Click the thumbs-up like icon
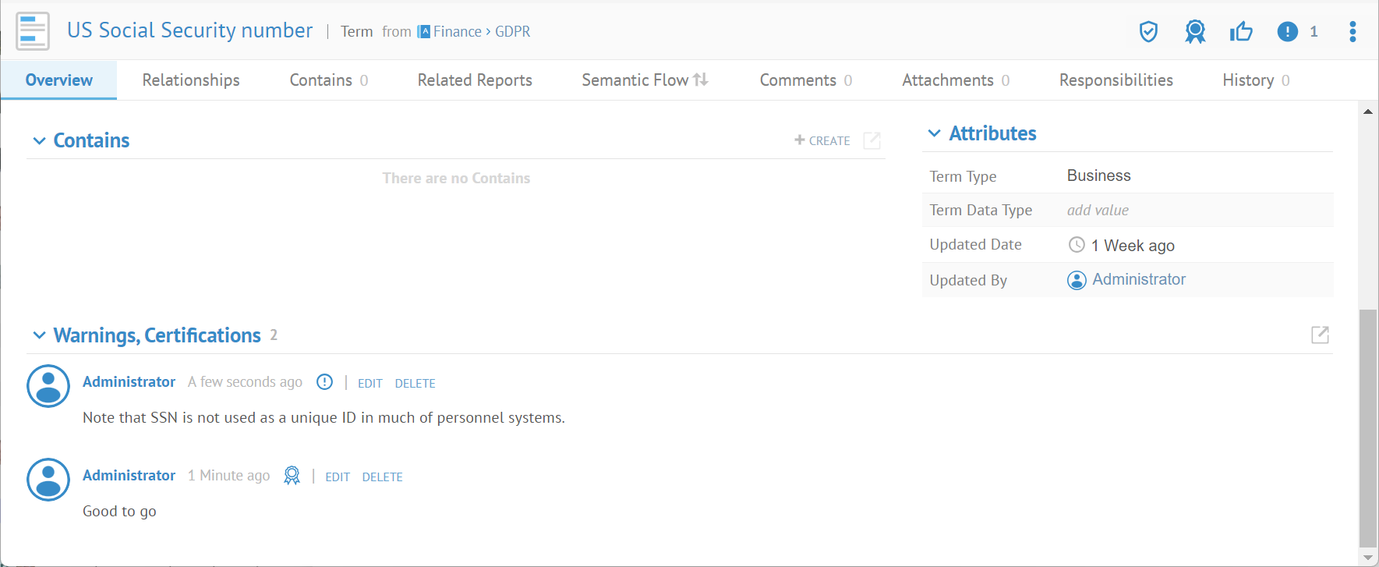This screenshot has width=1379, height=567. (1240, 32)
